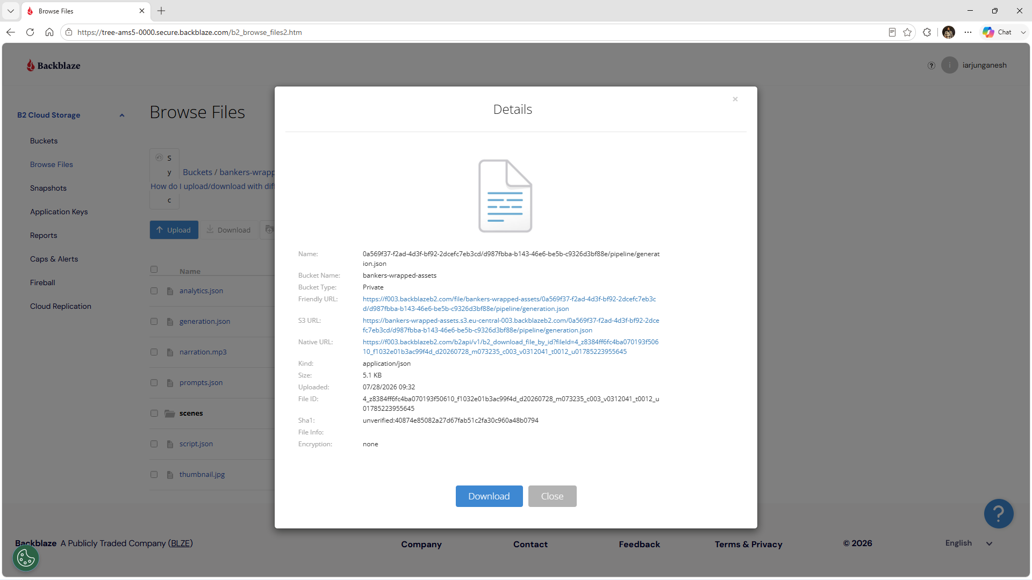
Task: Click the gray Close button
Action: pos(552,496)
